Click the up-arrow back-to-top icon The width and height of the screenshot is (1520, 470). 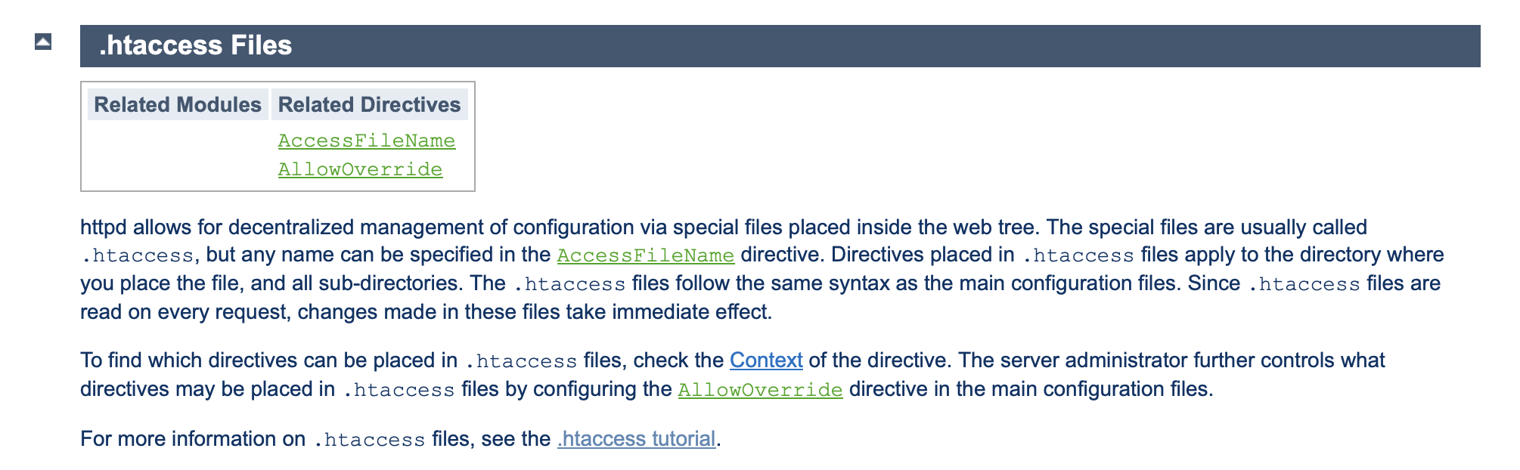click(x=43, y=42)
